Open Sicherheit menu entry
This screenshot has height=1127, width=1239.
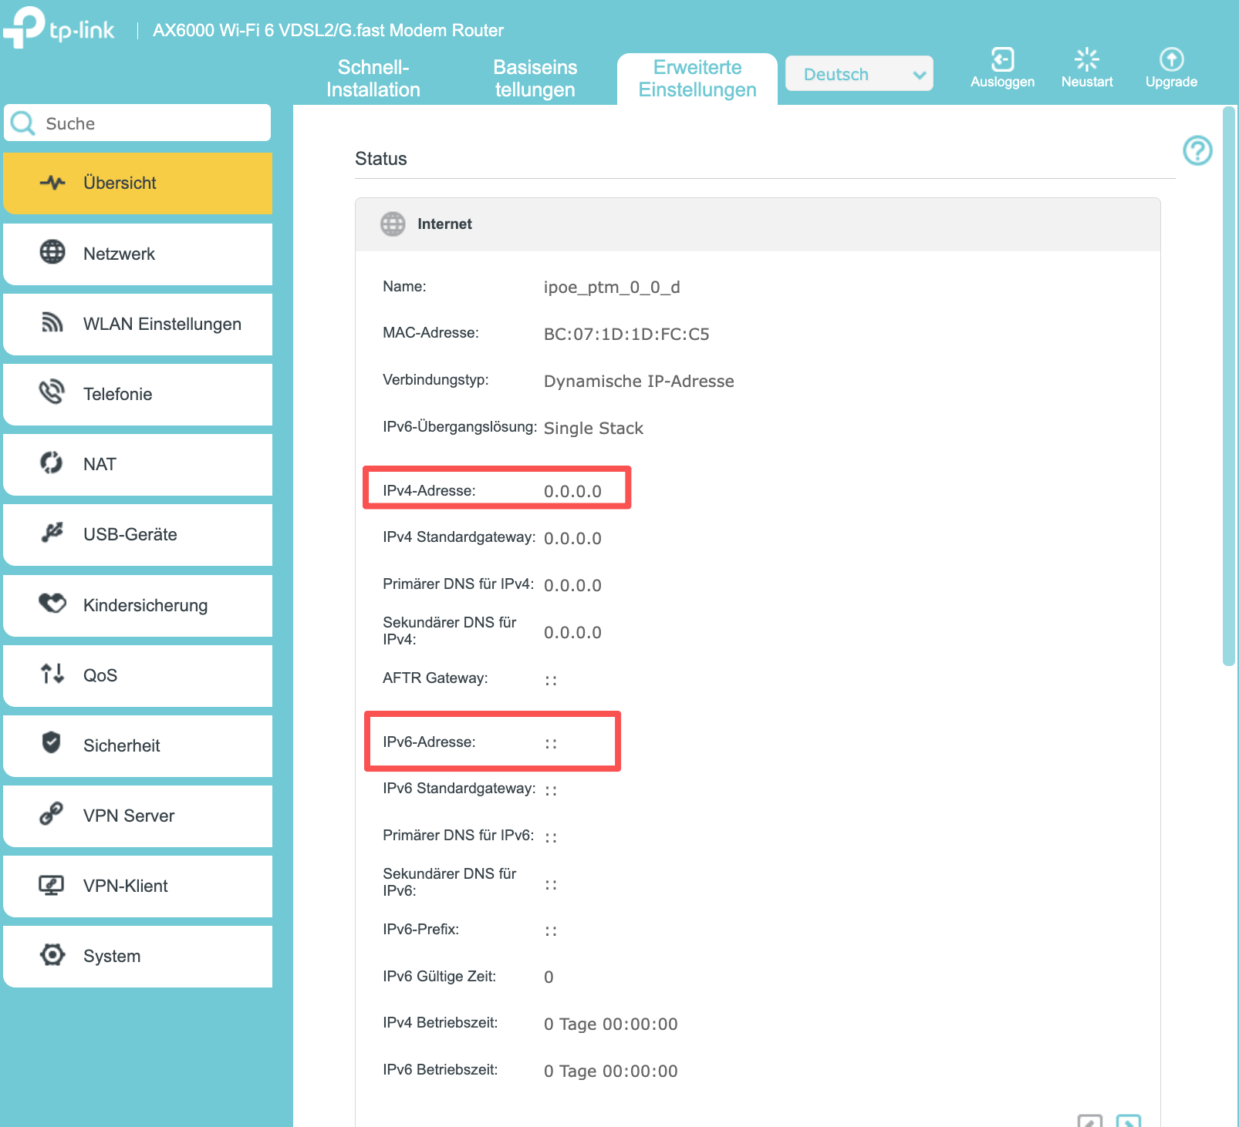[x=137, y=745]
